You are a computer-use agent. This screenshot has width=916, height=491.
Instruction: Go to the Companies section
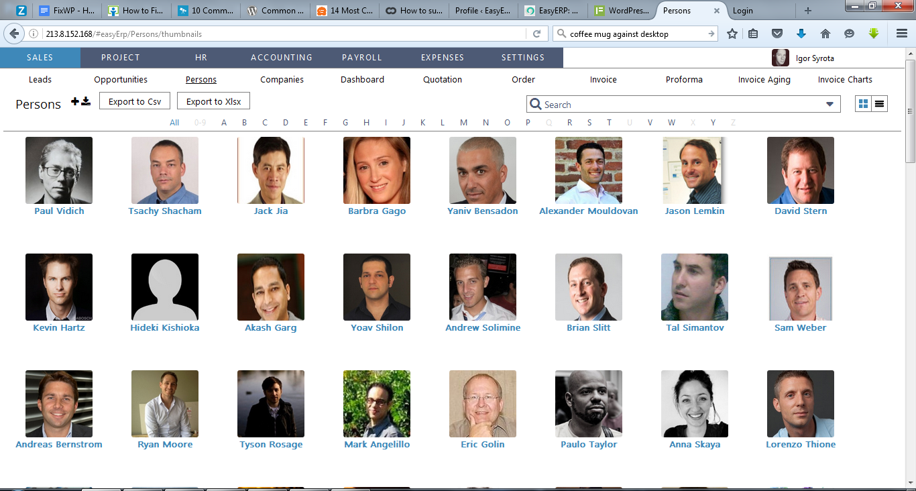tap(282, 79)
